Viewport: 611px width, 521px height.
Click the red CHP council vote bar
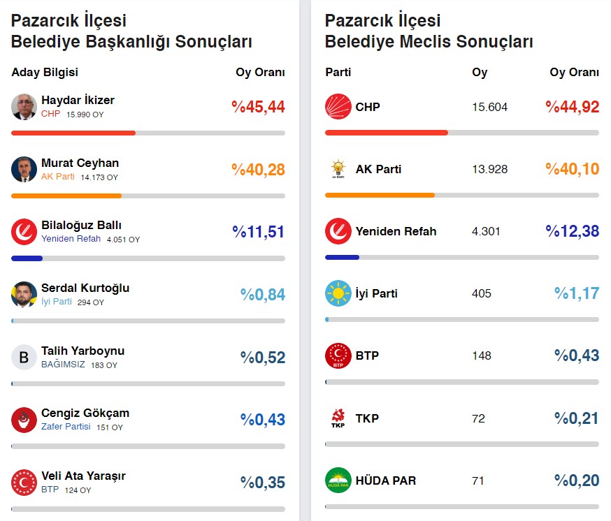[x=386, y=133]
